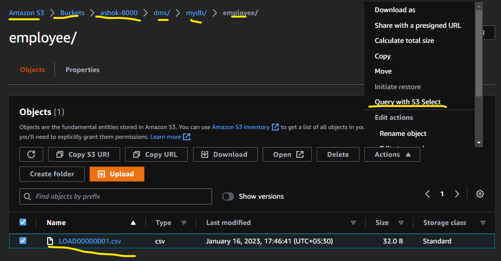Toggle the select-all checkbox in header

[23, 223]
